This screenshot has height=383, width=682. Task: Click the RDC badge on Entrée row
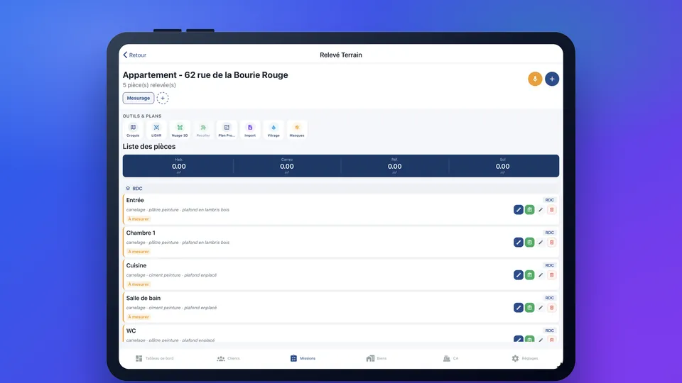coord(549,200)
